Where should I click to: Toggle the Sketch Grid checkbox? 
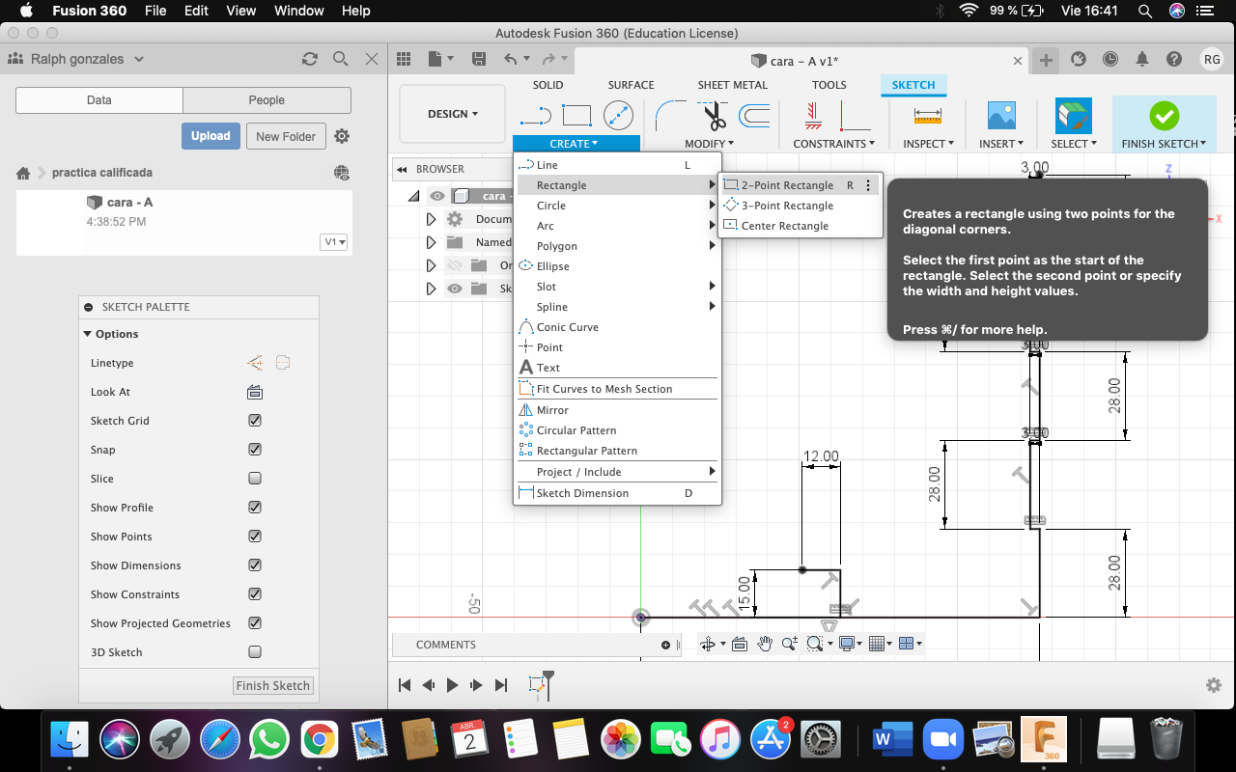pos(255,421)
